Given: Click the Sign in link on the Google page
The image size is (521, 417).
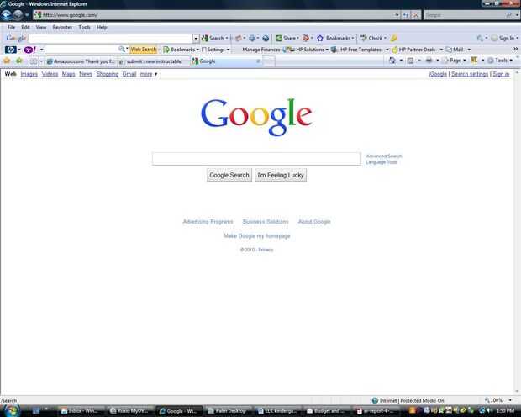Looking at the screenshot, I should point(501,74).
